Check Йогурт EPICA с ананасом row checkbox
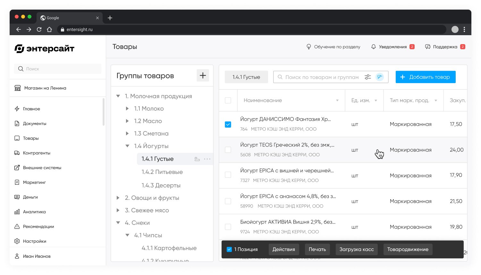This screenshot has width=481, height=275. 228,201
